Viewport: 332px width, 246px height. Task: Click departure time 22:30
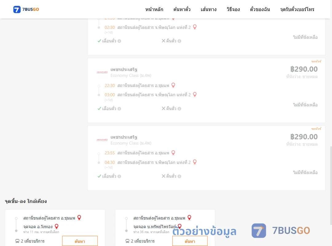(x=110, y=85)
